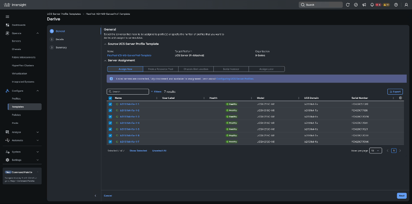The height and width of the screenshot is (204, 412).
Task: Uncheck server b2l151k4-fia-1-3
Action: 110,117
